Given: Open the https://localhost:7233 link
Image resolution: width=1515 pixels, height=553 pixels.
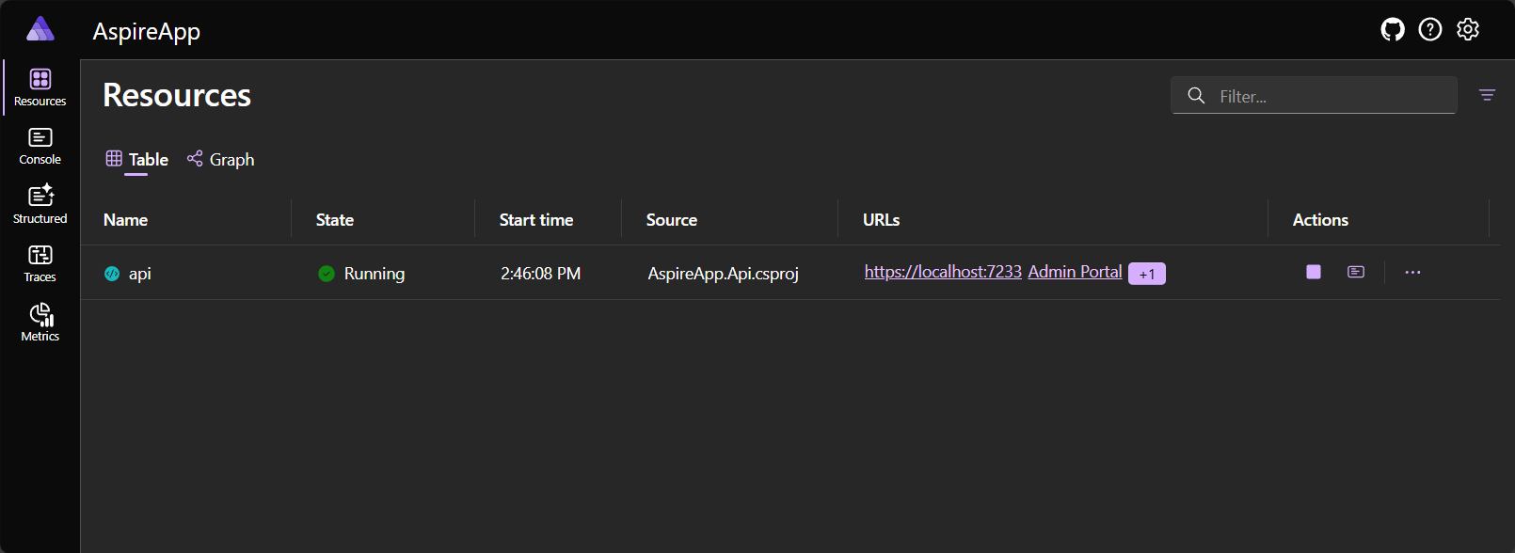Looking at the screenshot, I should click(943, 272).
